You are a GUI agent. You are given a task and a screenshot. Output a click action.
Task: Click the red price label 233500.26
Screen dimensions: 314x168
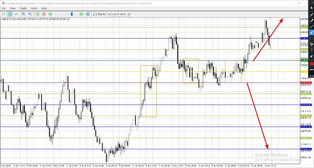(306, 83)
